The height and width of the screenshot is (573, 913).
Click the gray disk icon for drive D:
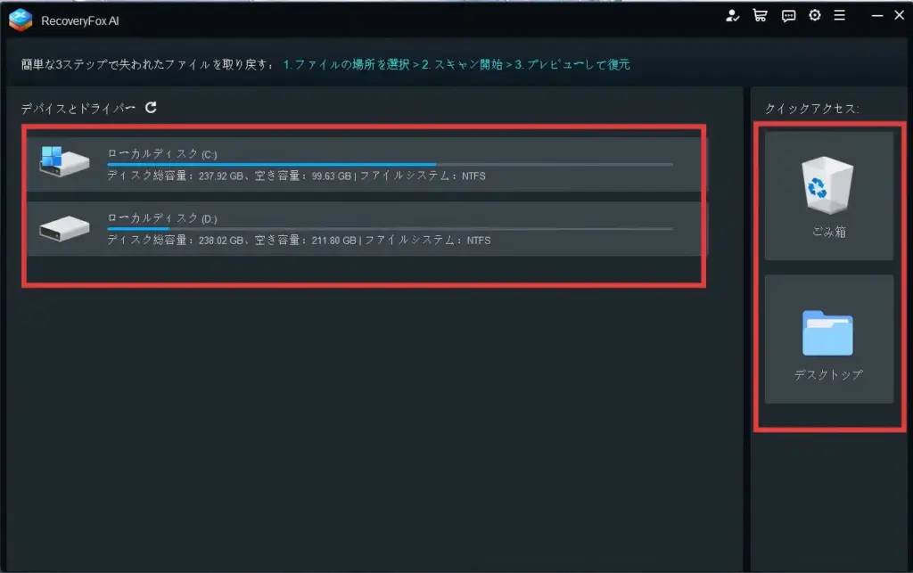coord(62,227)
